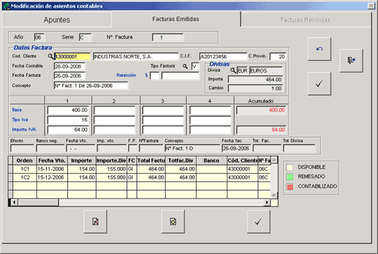
Task: Open the client code search magnifier
Action: [50, 56]
